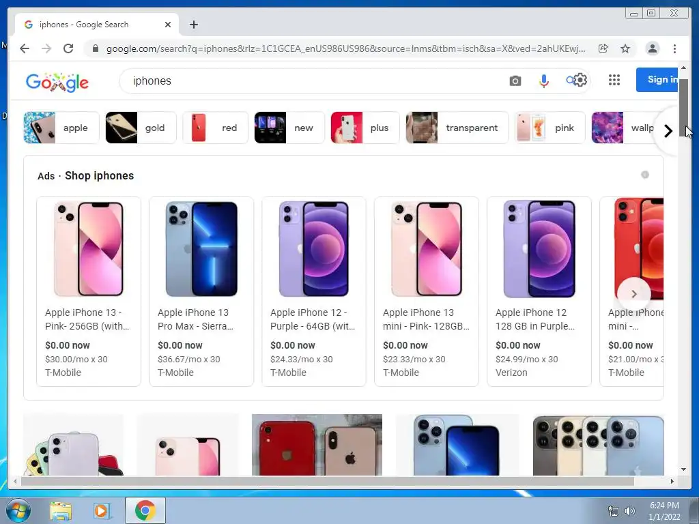This screenshot has height=524, width=699.
Task: Show more filter chips with right chevron
Action: pos(668,131)
